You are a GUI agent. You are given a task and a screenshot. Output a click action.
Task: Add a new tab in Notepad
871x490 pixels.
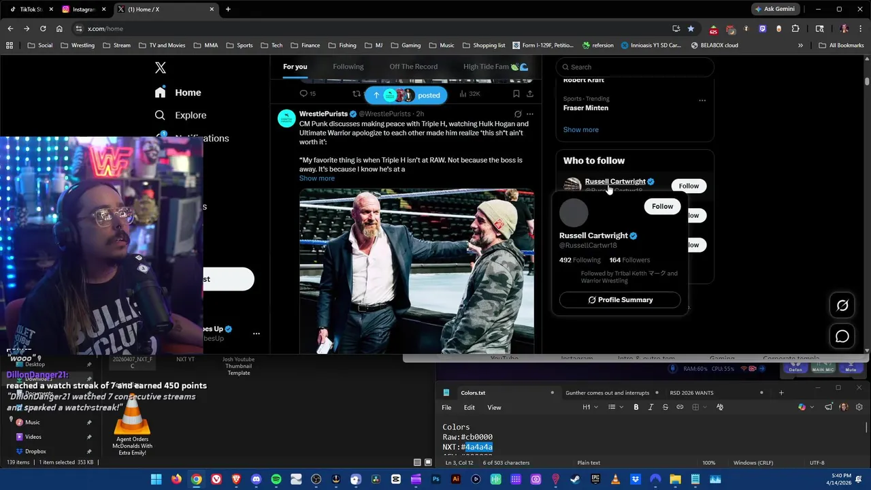click(781, 393)
